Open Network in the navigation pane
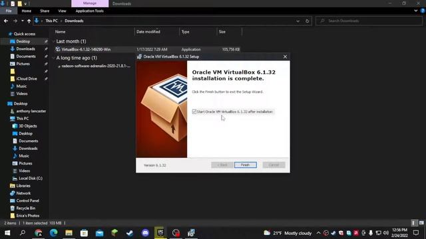 (23, 193)
